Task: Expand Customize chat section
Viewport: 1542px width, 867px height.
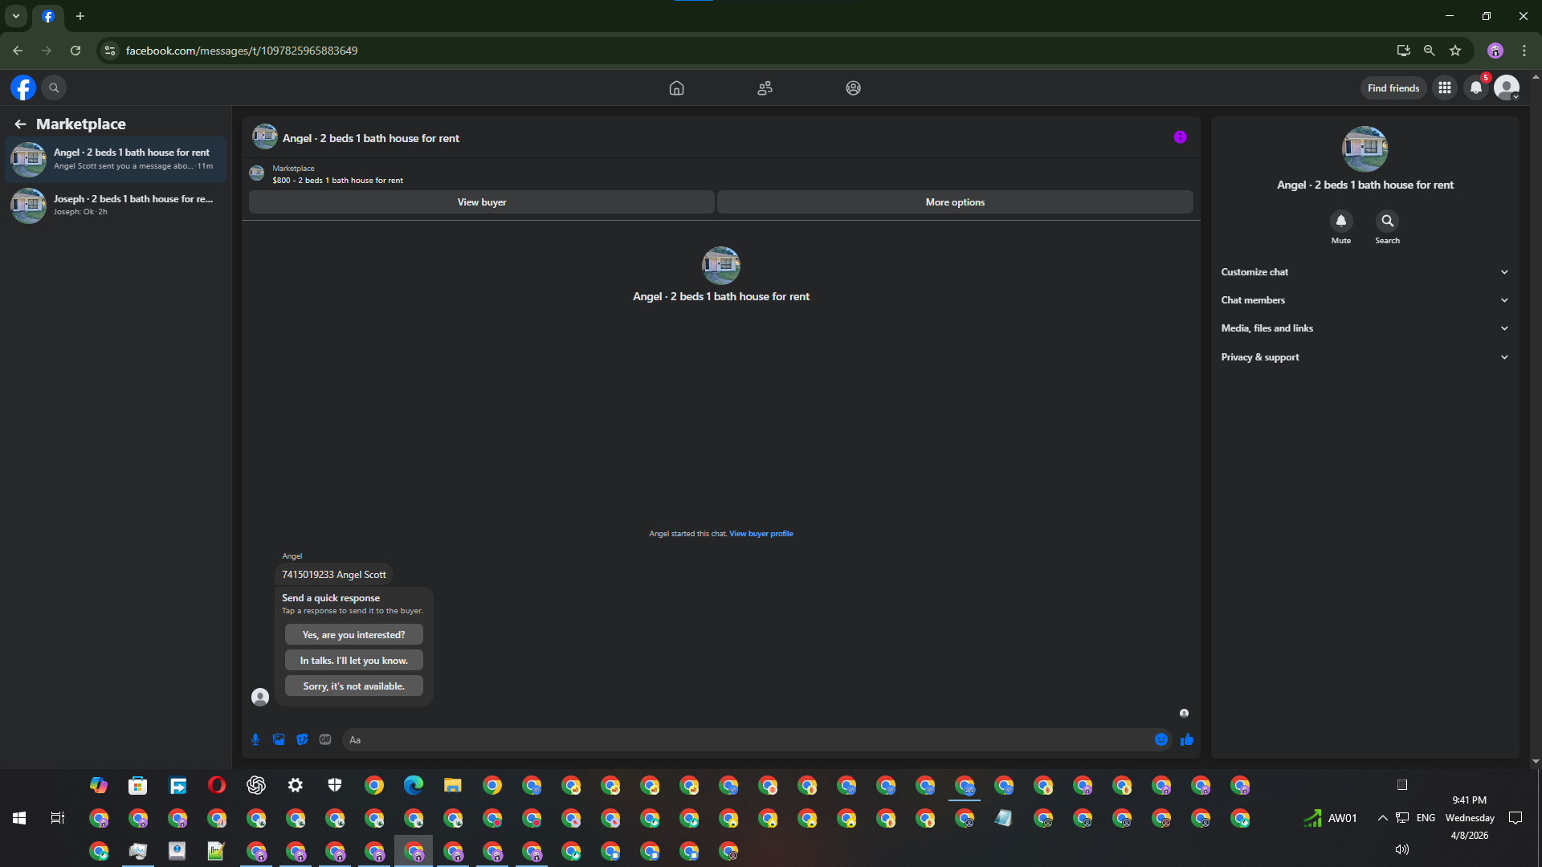Action: pyautogui.click(x=1364, y=272)
